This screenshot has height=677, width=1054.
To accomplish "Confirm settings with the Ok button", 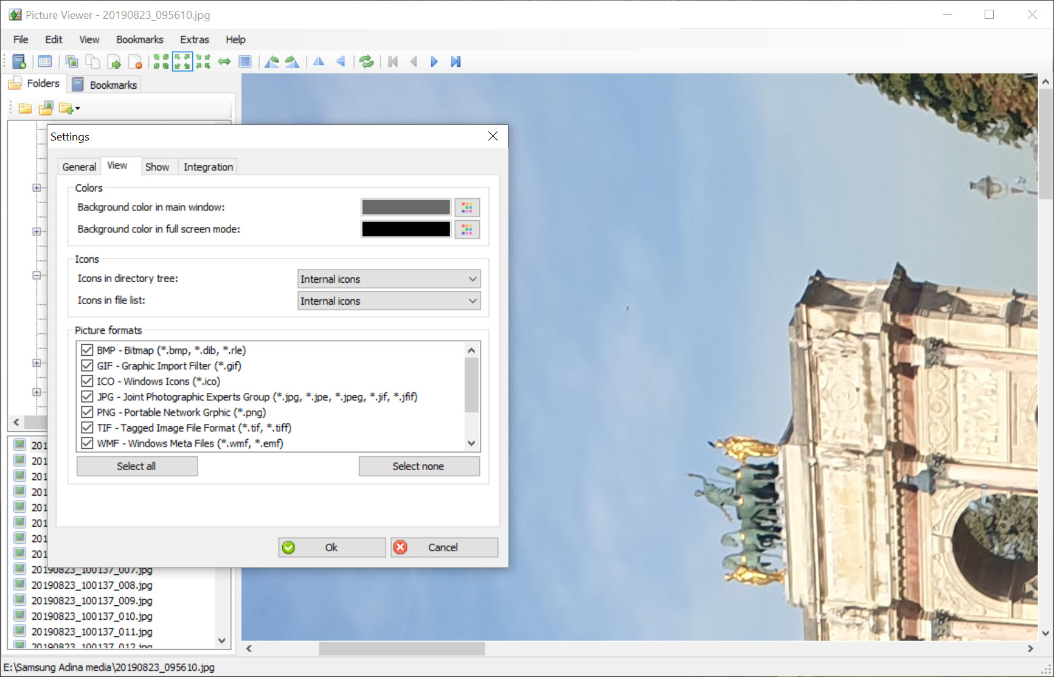I will click(331, 547).
